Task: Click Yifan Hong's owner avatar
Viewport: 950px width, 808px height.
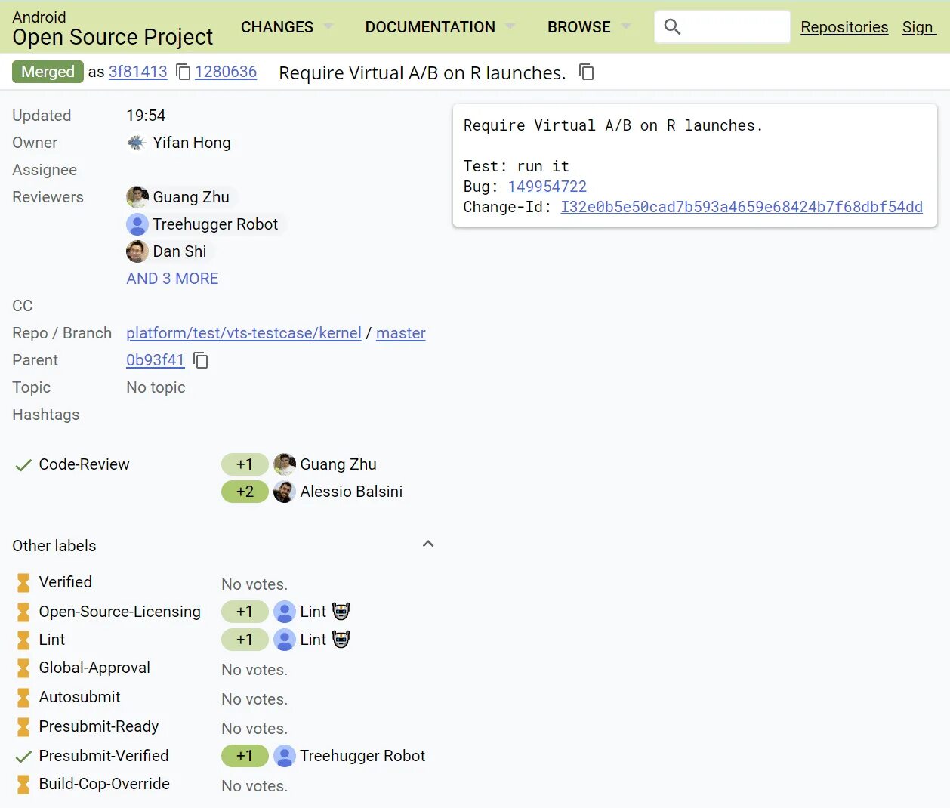Action: point(136,143)
